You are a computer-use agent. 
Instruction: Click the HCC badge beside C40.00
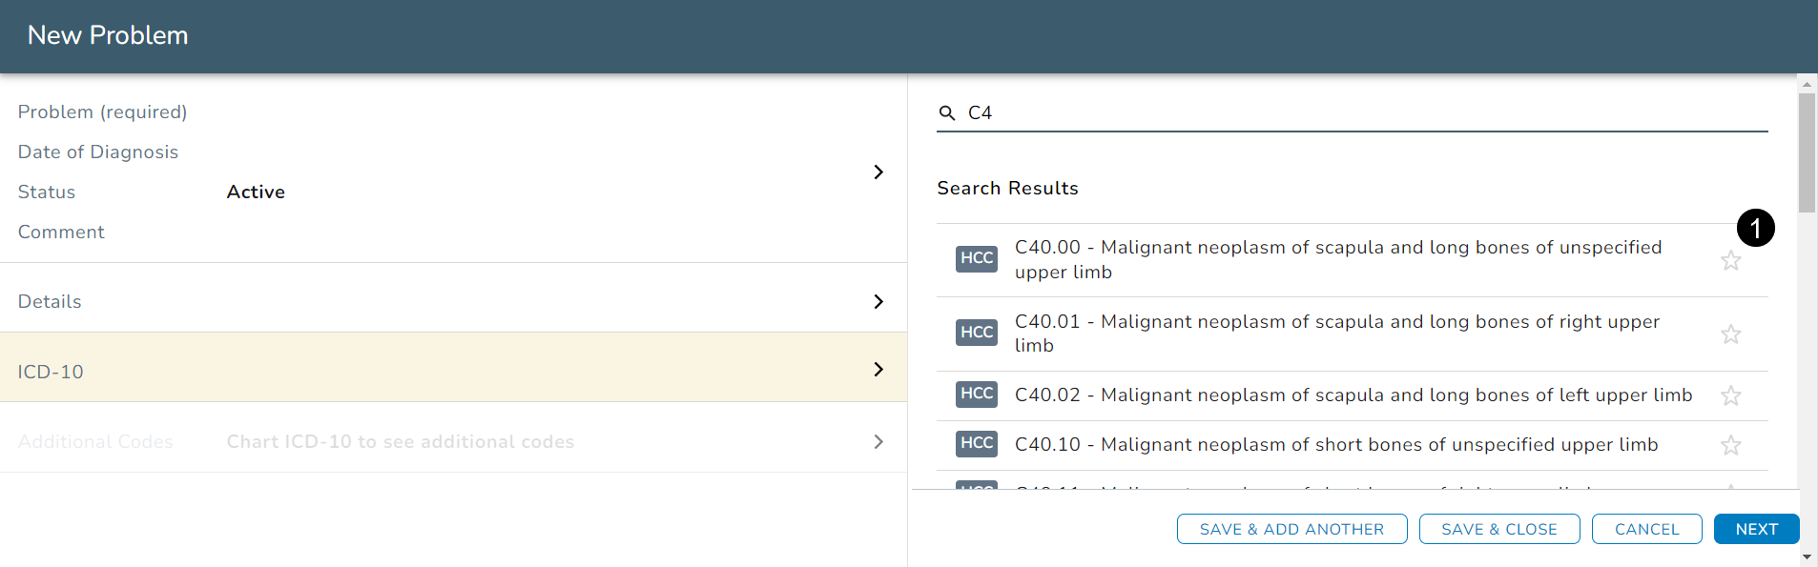977,258
